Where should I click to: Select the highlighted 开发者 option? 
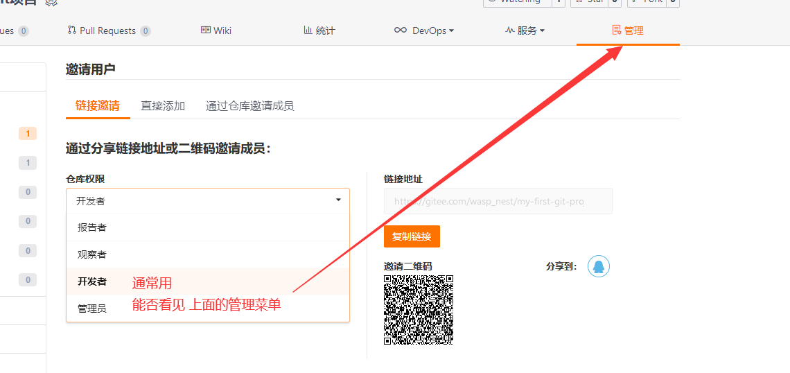click(x=92, y=281)
